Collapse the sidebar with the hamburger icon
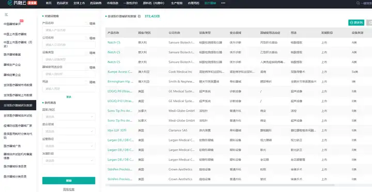 [6, 14]
